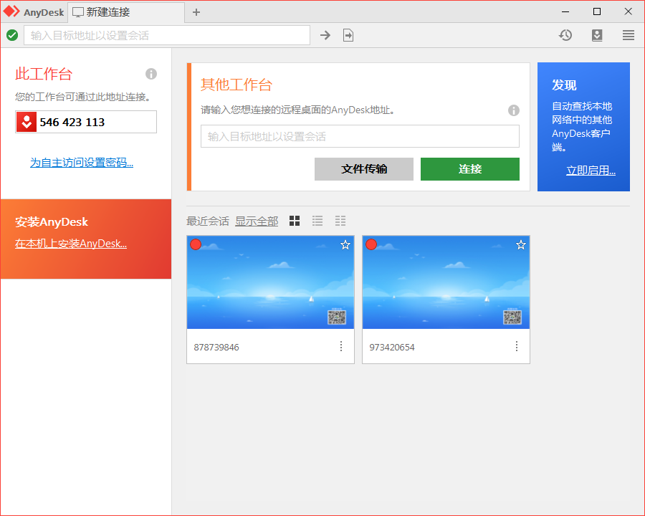The image size is (645, 516).
Task: Switch to detailed list view icon
Action: (340, 221)
